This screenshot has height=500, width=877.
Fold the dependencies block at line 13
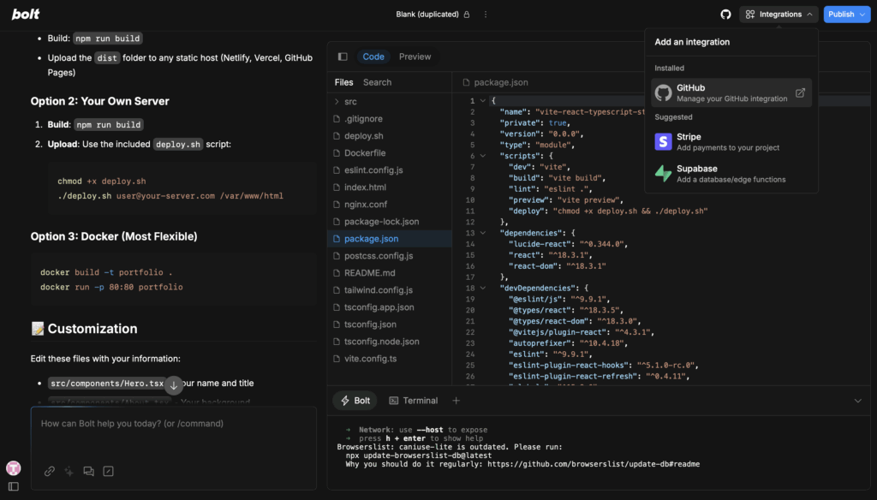click(x=483, y=233)
